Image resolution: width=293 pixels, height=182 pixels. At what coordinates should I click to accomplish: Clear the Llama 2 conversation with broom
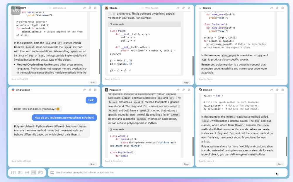(277, 90)
